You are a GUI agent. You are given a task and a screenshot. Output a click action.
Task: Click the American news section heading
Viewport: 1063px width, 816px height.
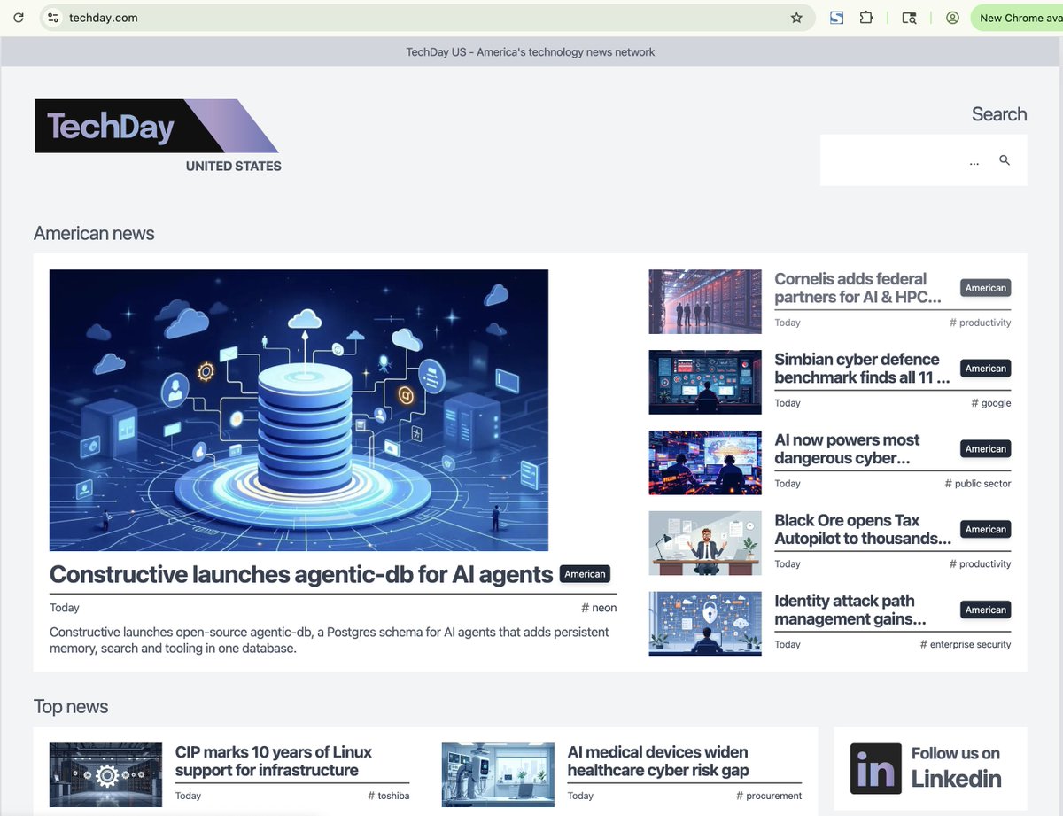point(94,234)
